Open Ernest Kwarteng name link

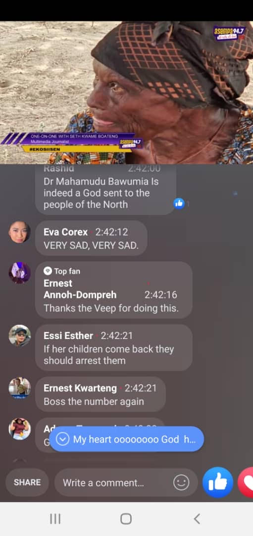80,388
